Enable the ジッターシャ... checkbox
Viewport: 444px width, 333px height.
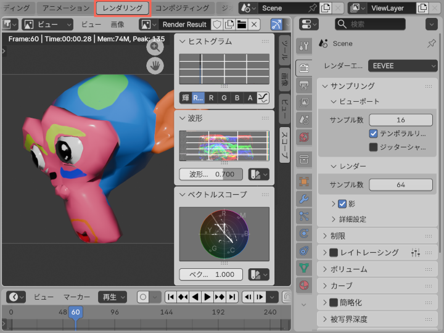point(373,147)
